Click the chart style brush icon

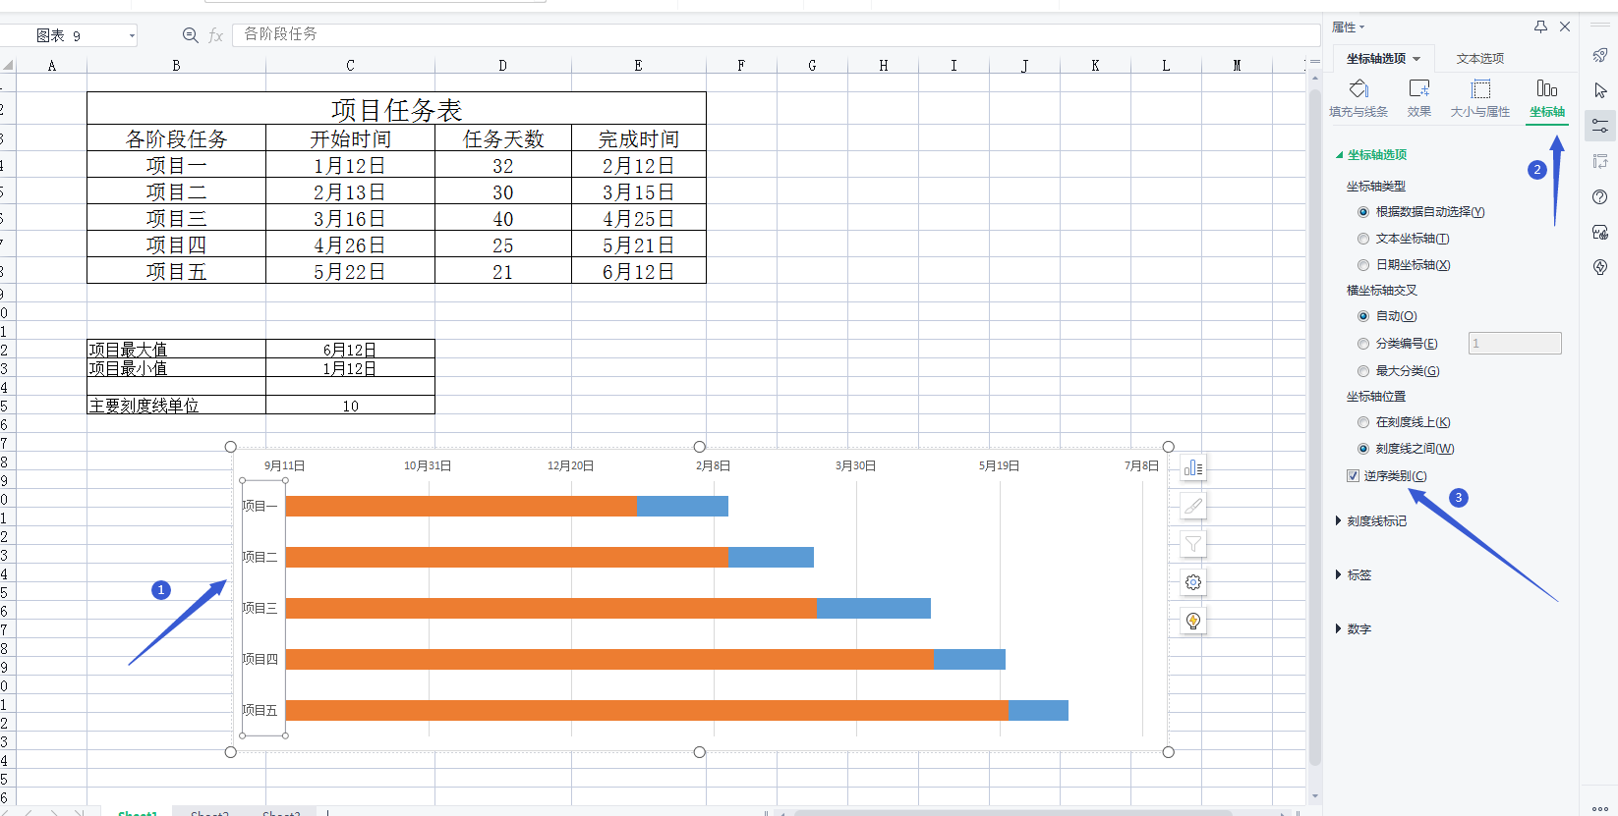click(x=1193, y=506)
